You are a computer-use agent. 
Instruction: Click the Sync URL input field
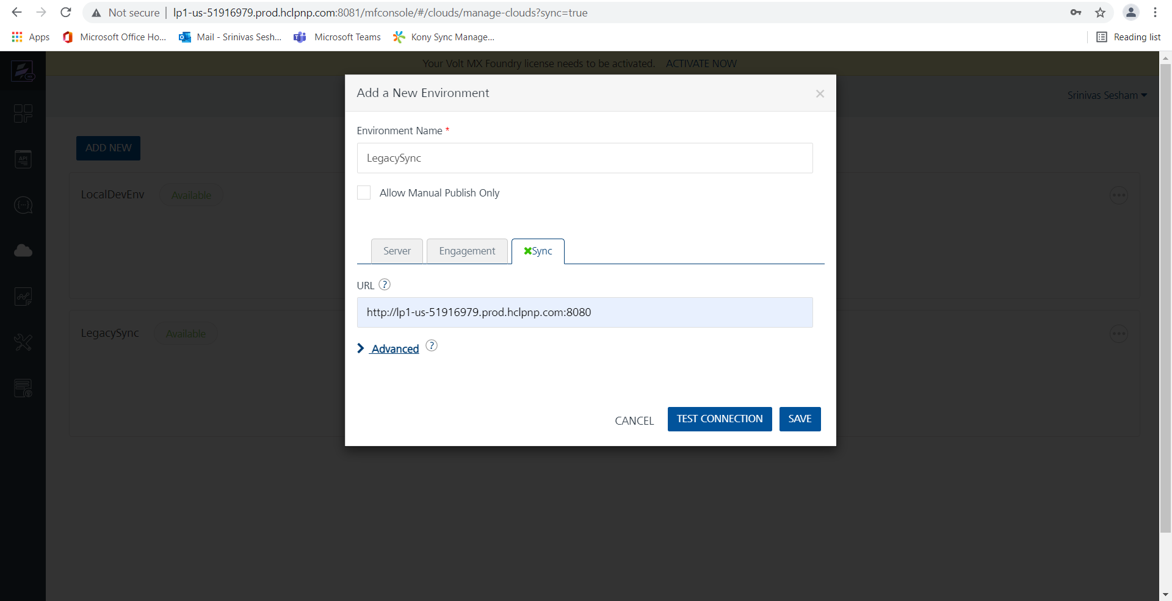(584, 312)
